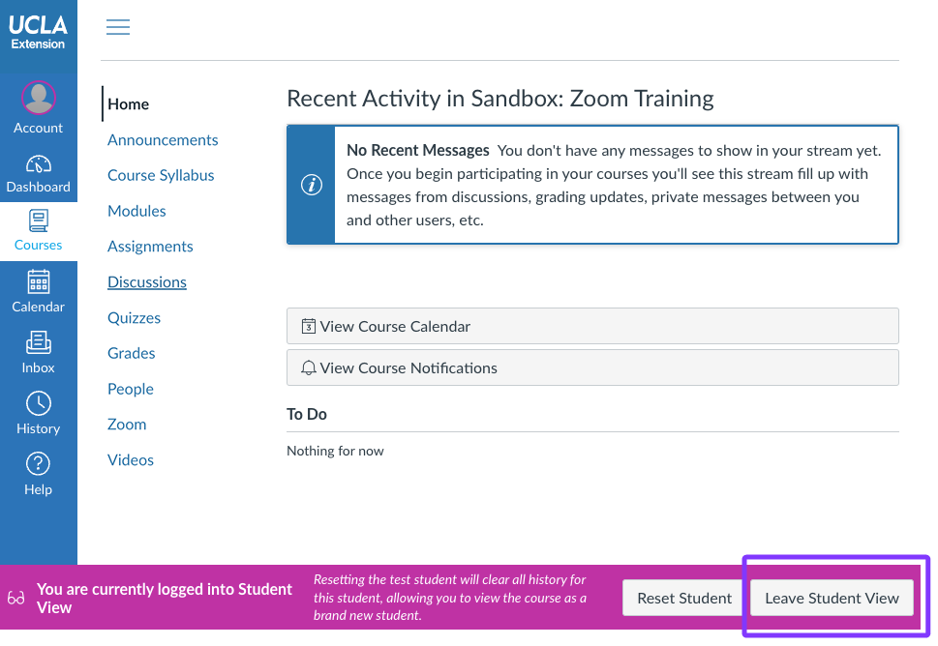This screenshot has height=646, width=938.
Task: Open the Calendar icon in the sidebar
Action: (x=39, y=281)
